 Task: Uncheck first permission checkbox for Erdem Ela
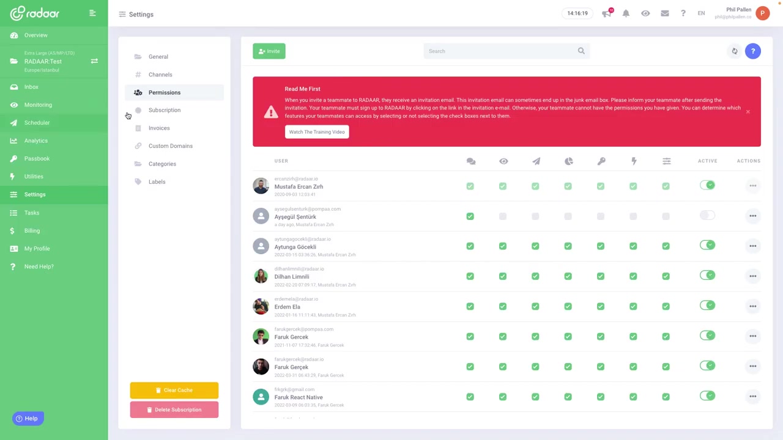coord(470,306)
